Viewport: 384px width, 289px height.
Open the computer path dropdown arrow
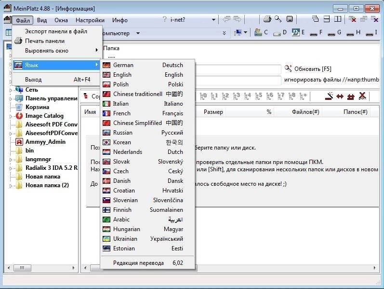click(x=138, y=33)
